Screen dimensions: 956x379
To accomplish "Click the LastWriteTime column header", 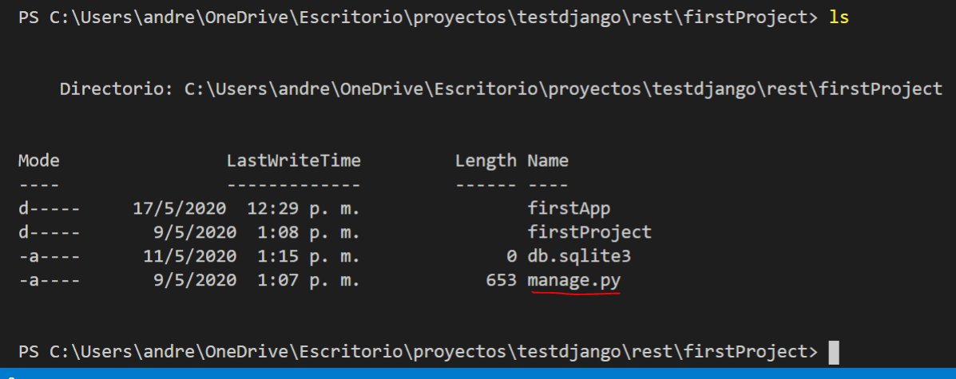I will pyautogui.click(x=294, y=161).
